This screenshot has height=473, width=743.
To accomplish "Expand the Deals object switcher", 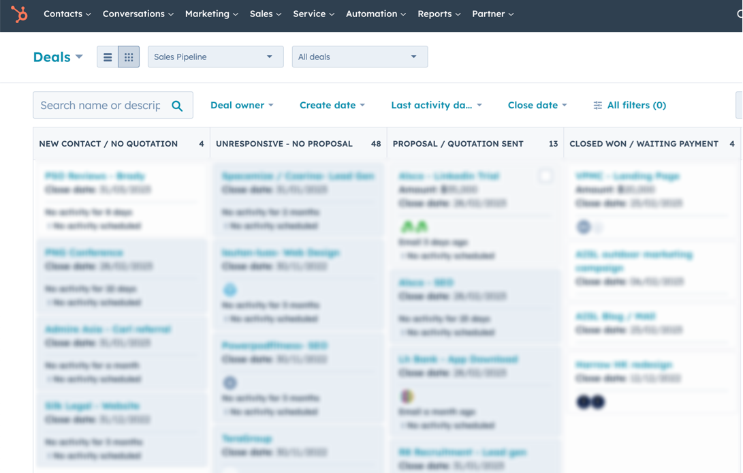I will click(58, 57).
